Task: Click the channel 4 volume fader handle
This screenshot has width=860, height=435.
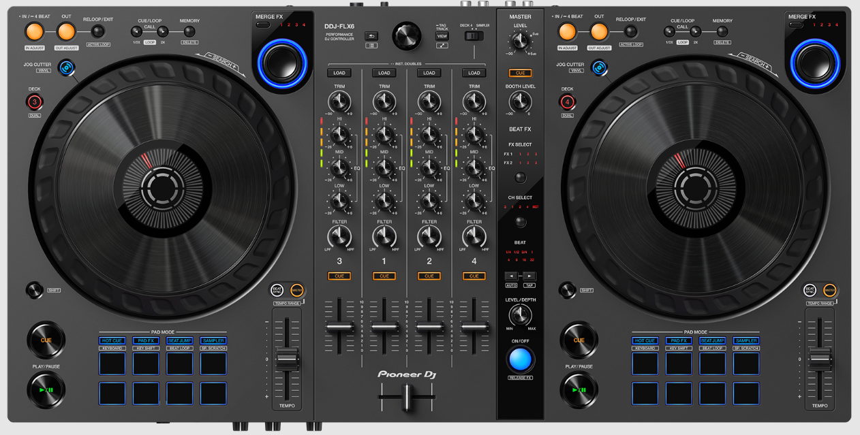Action: tap(474, 327)
